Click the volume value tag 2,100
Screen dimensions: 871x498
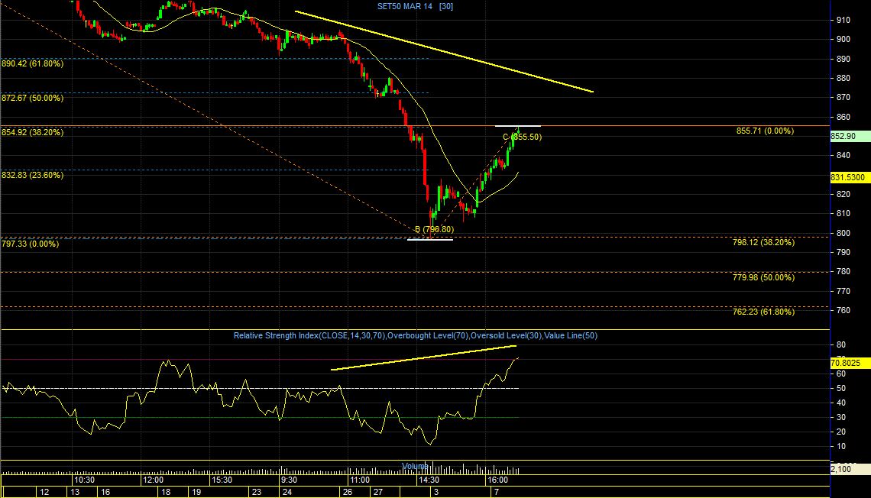[x=850, y=470]
